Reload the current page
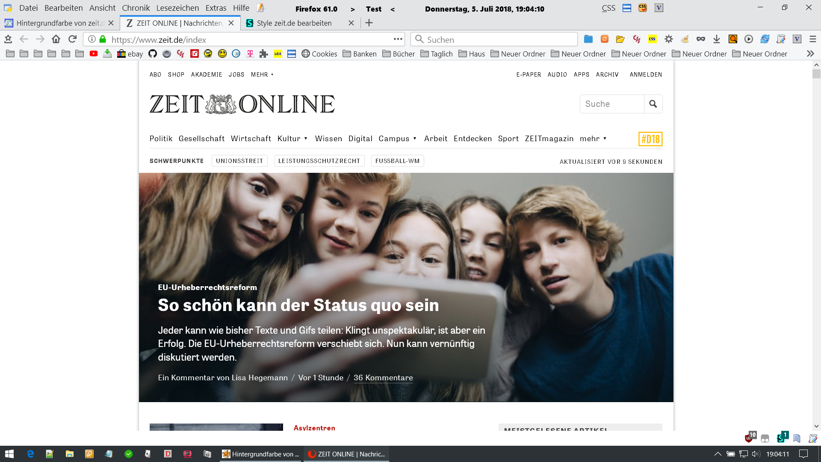 pos(72,39)
